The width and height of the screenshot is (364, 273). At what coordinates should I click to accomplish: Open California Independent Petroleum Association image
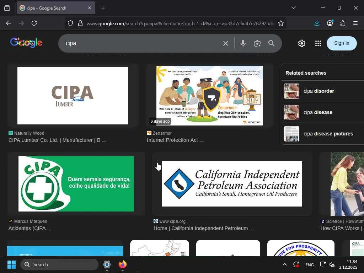(x=232, y=184)
